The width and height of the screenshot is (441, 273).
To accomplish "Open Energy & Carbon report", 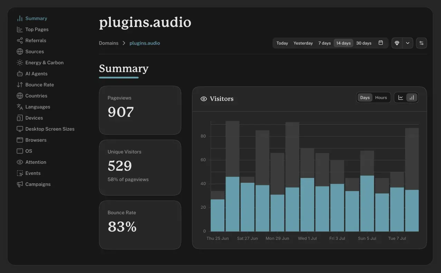I will click(45, 63).
